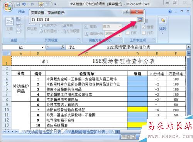This screenshot has width=193, height=142.
Task: Switch to Page Break Preview icon
Action: pyautogui.click(x=133, y=137)
